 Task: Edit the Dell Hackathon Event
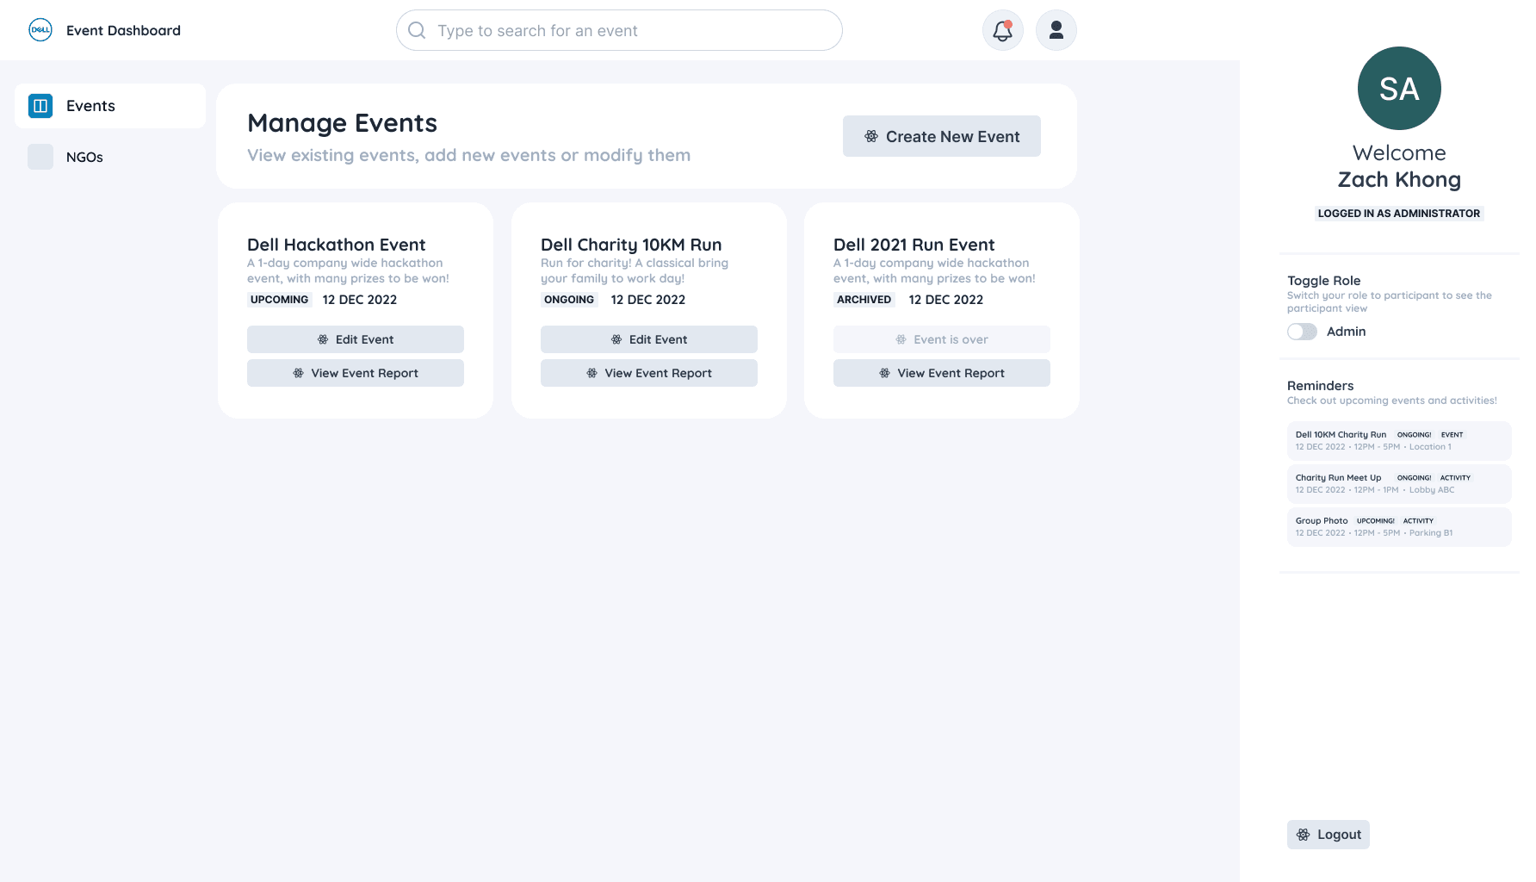[x=356, y=339]
